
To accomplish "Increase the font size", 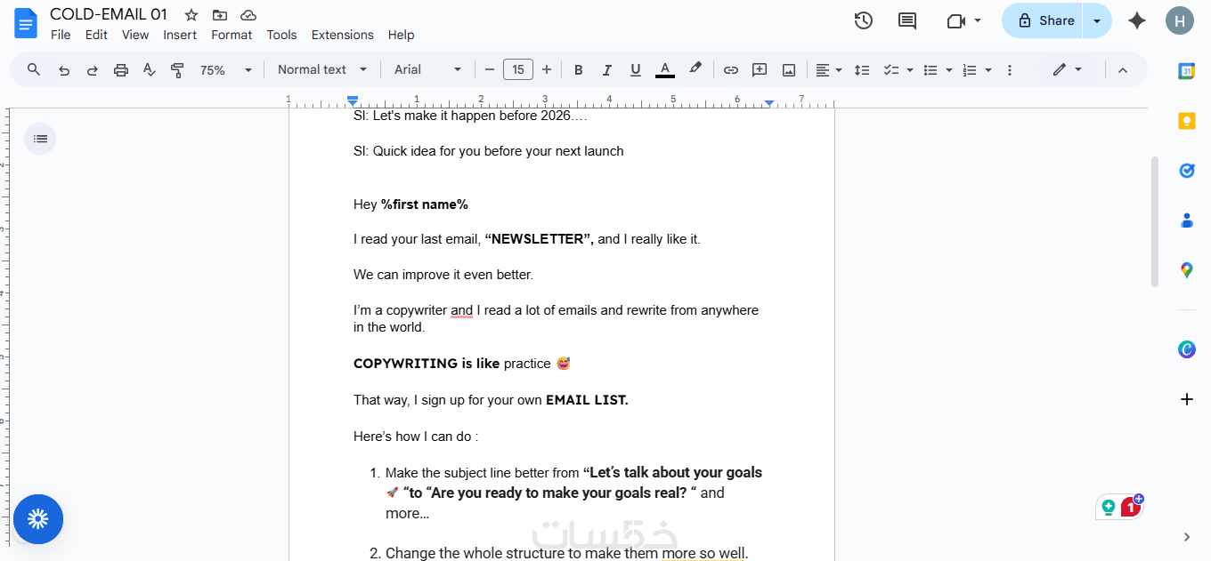I will pyautogui.click(x=547, y=69).
